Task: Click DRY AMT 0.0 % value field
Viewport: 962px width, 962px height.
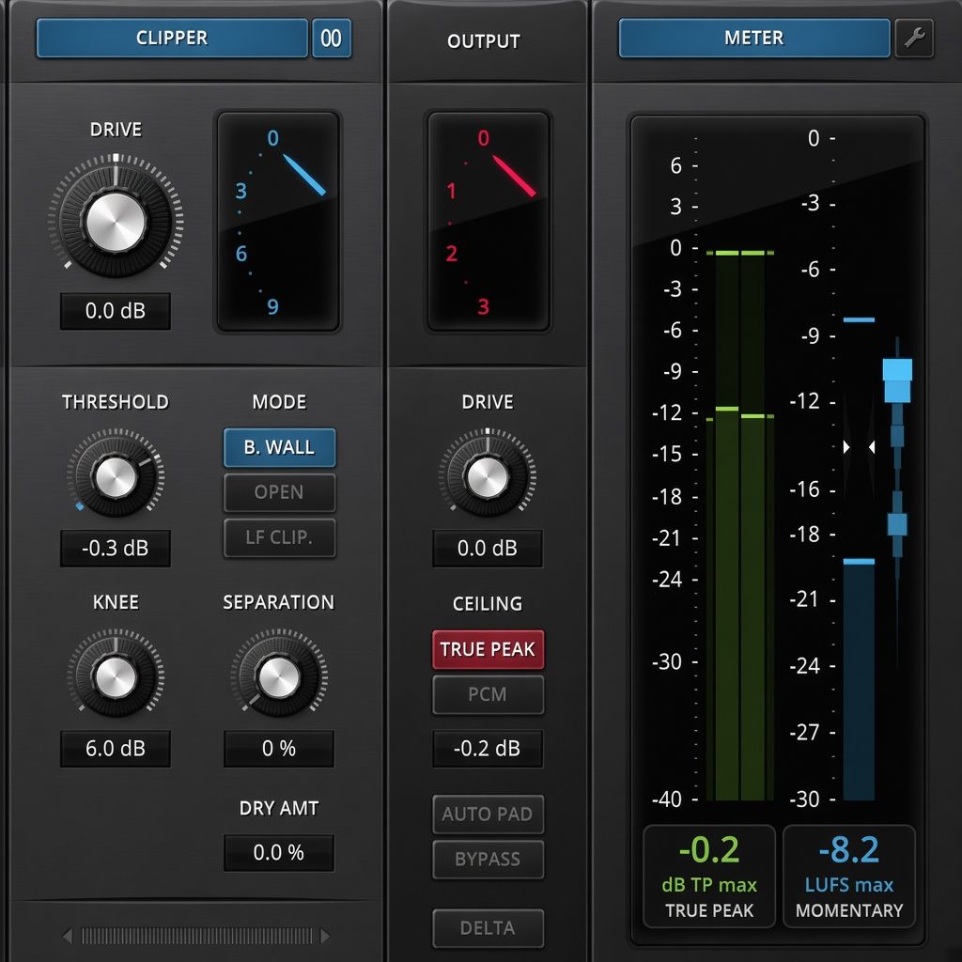Action: (279, 852)
